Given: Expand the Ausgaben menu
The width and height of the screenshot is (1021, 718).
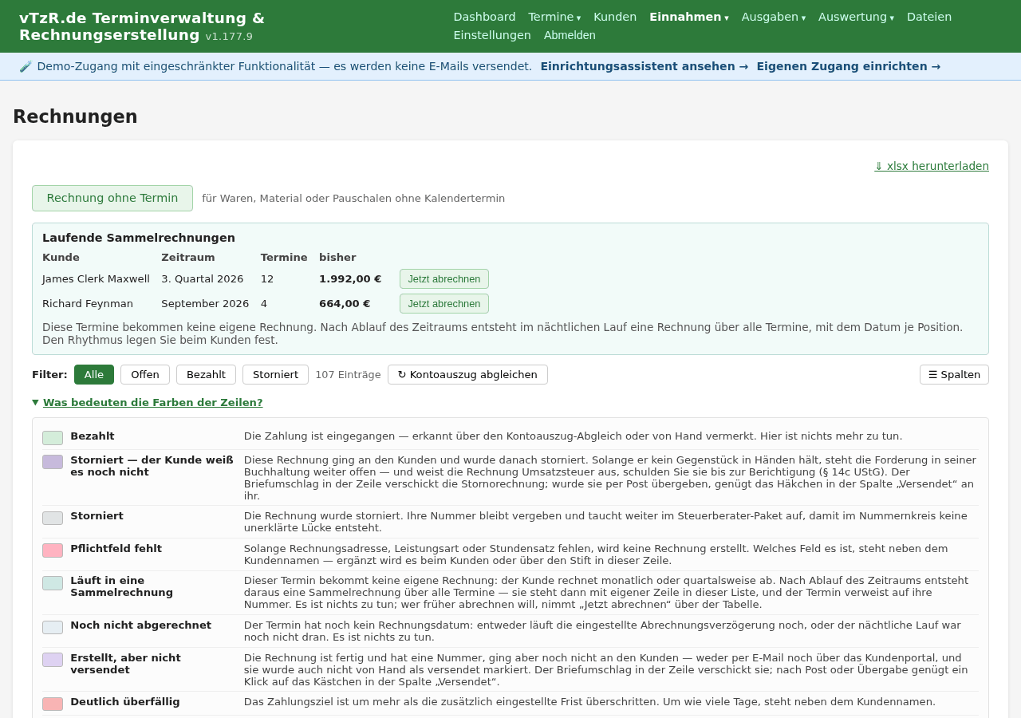Looking at the screenshot, I should [774, 17].
